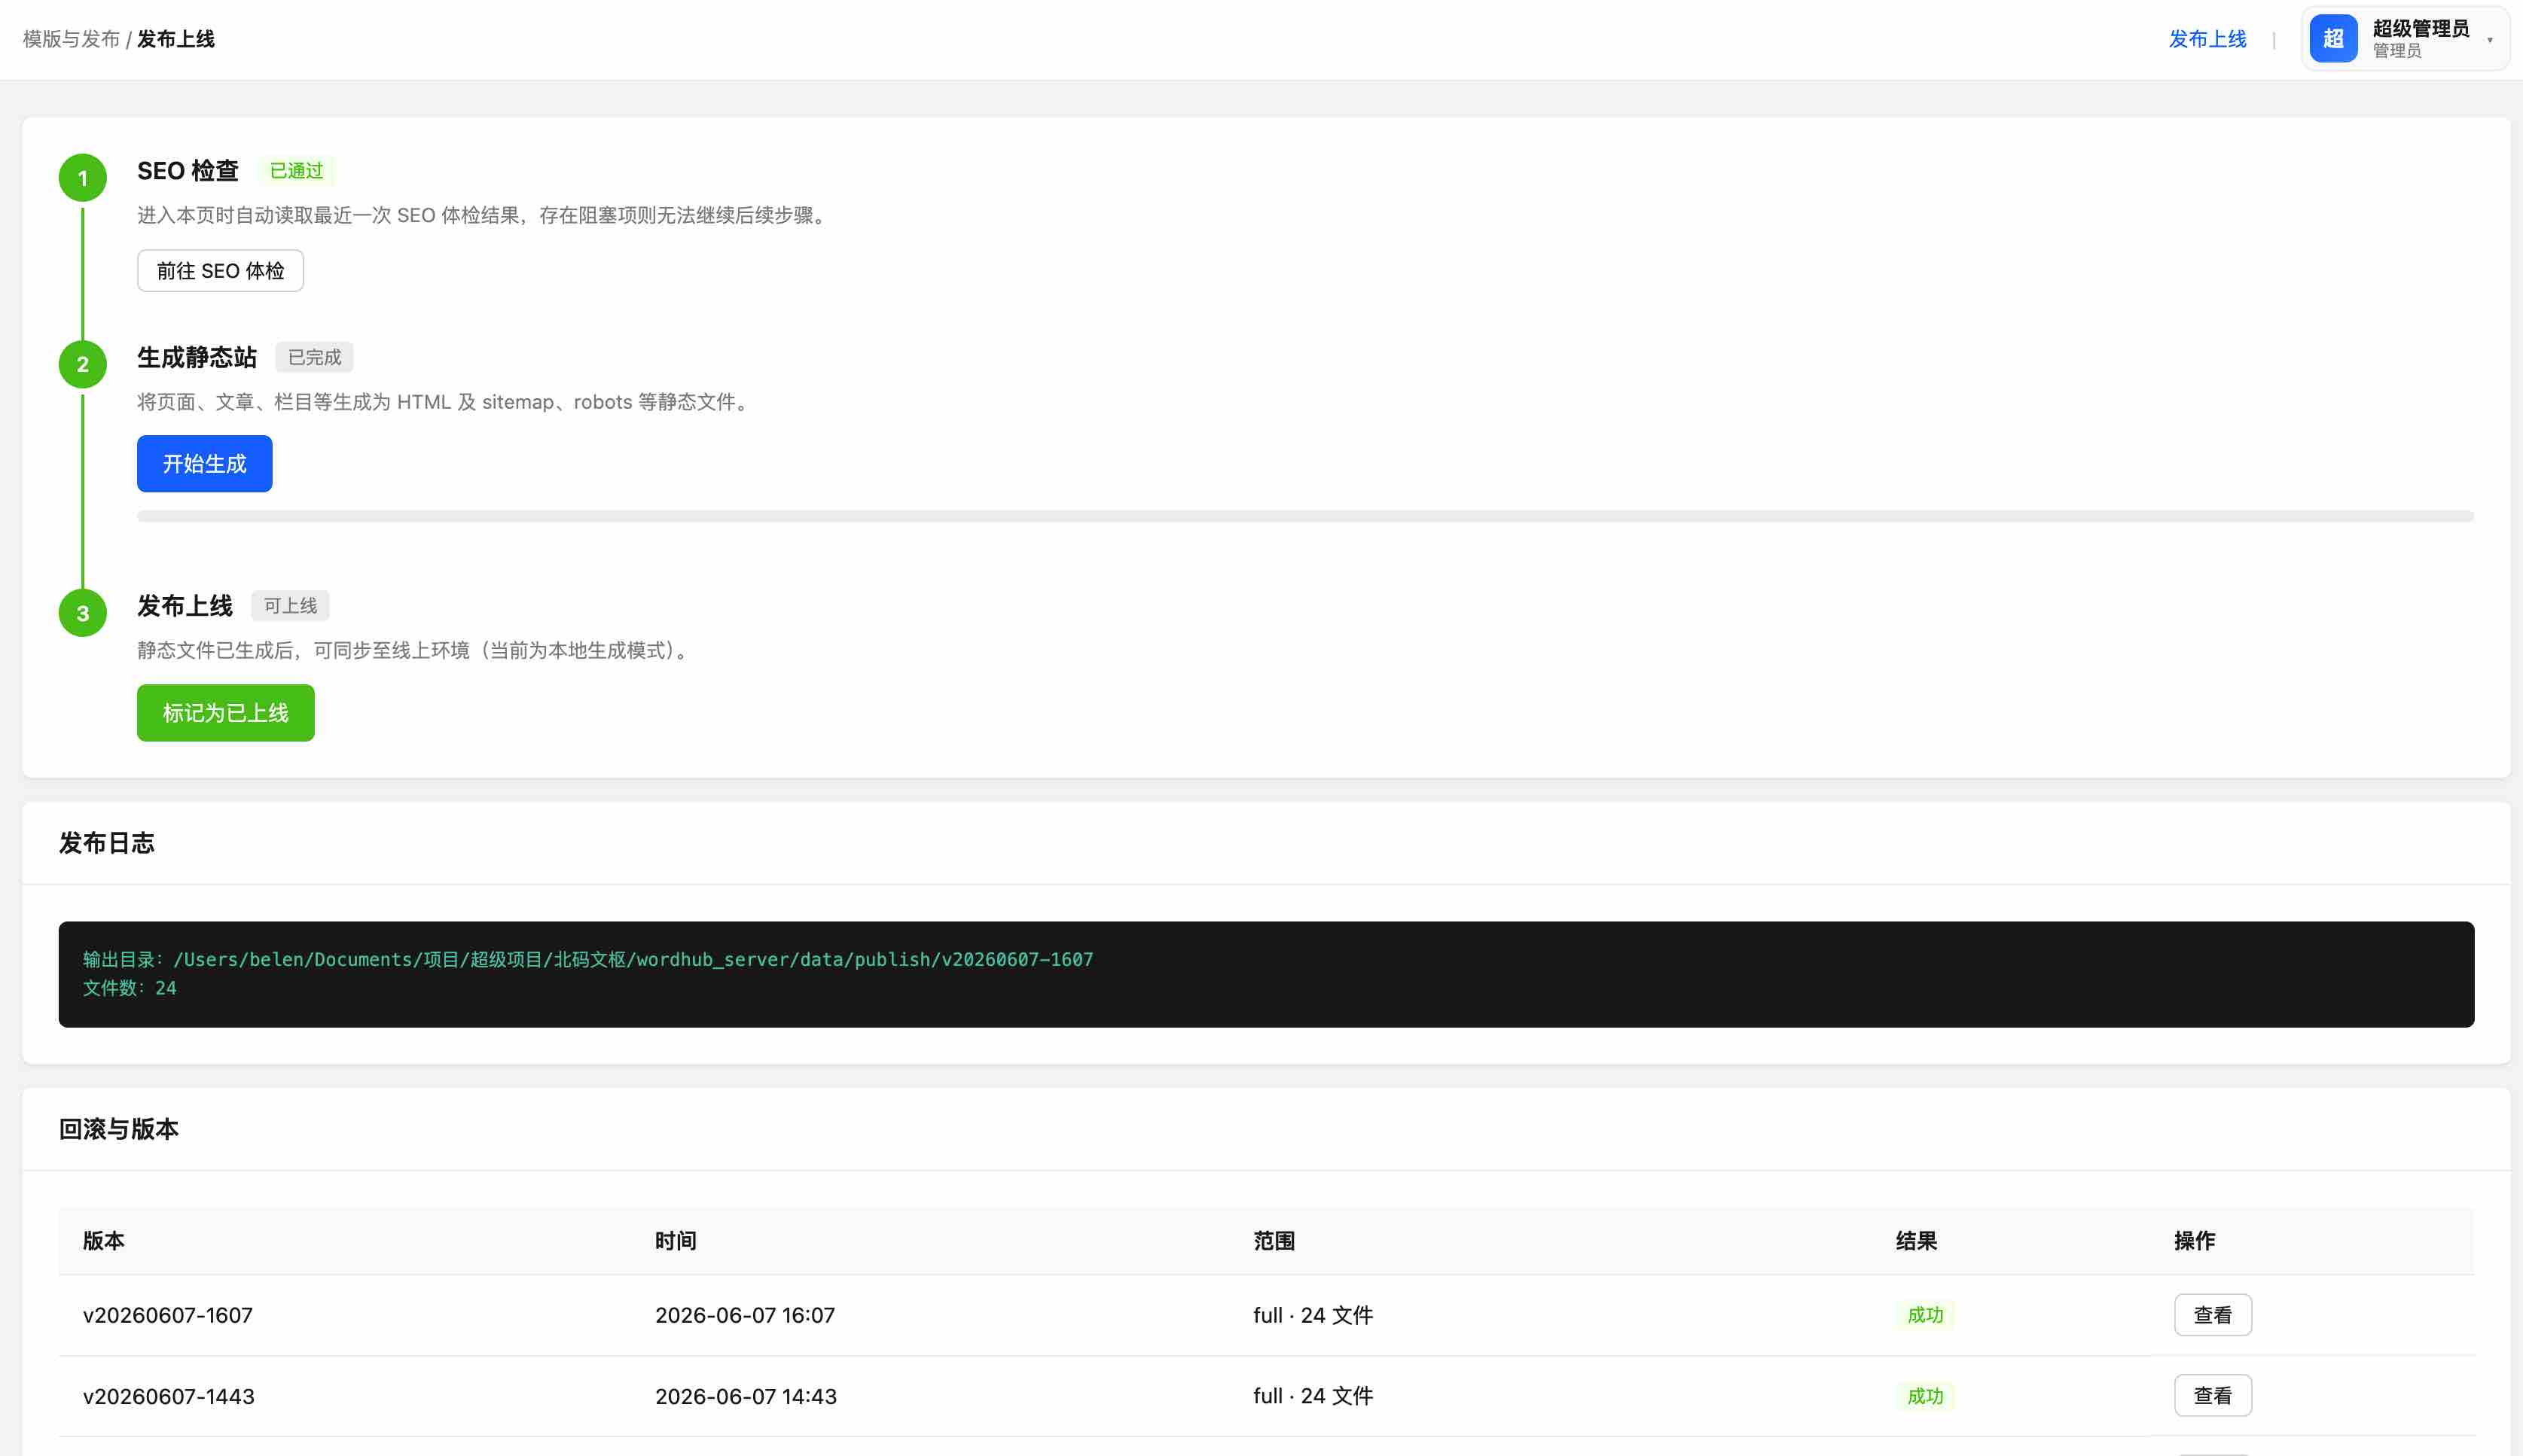Click the step 3 circle icon
2523x1456 pixels.
tap(83, 613)
